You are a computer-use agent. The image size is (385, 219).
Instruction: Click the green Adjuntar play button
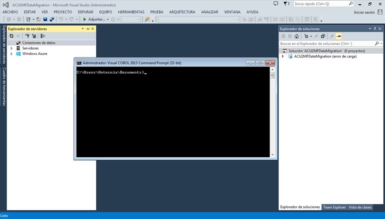pos(84,20)
